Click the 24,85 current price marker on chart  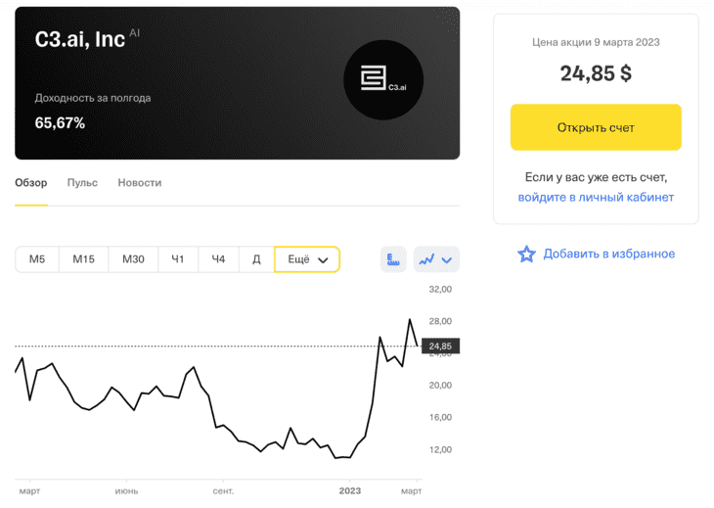pyautogui.click(x=440, y=346)
